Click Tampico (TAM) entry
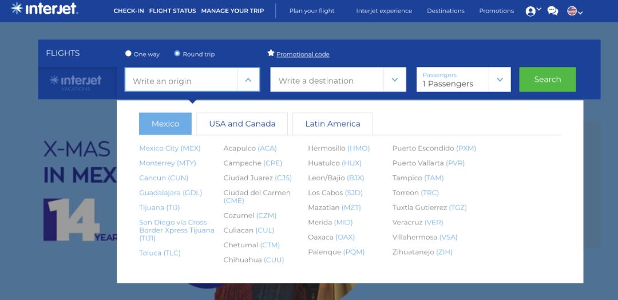 [x=418, y=178]
